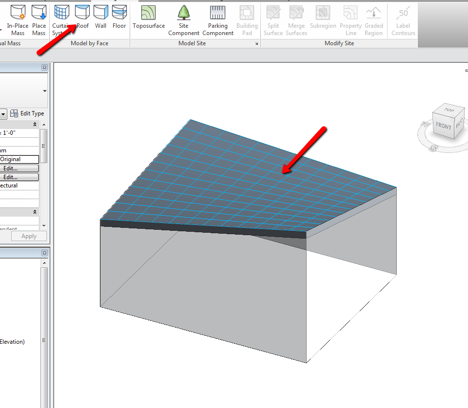This screenshot has height=408, width=468.
Task: Create a Toposurface
Action: [x=149, y=19]
